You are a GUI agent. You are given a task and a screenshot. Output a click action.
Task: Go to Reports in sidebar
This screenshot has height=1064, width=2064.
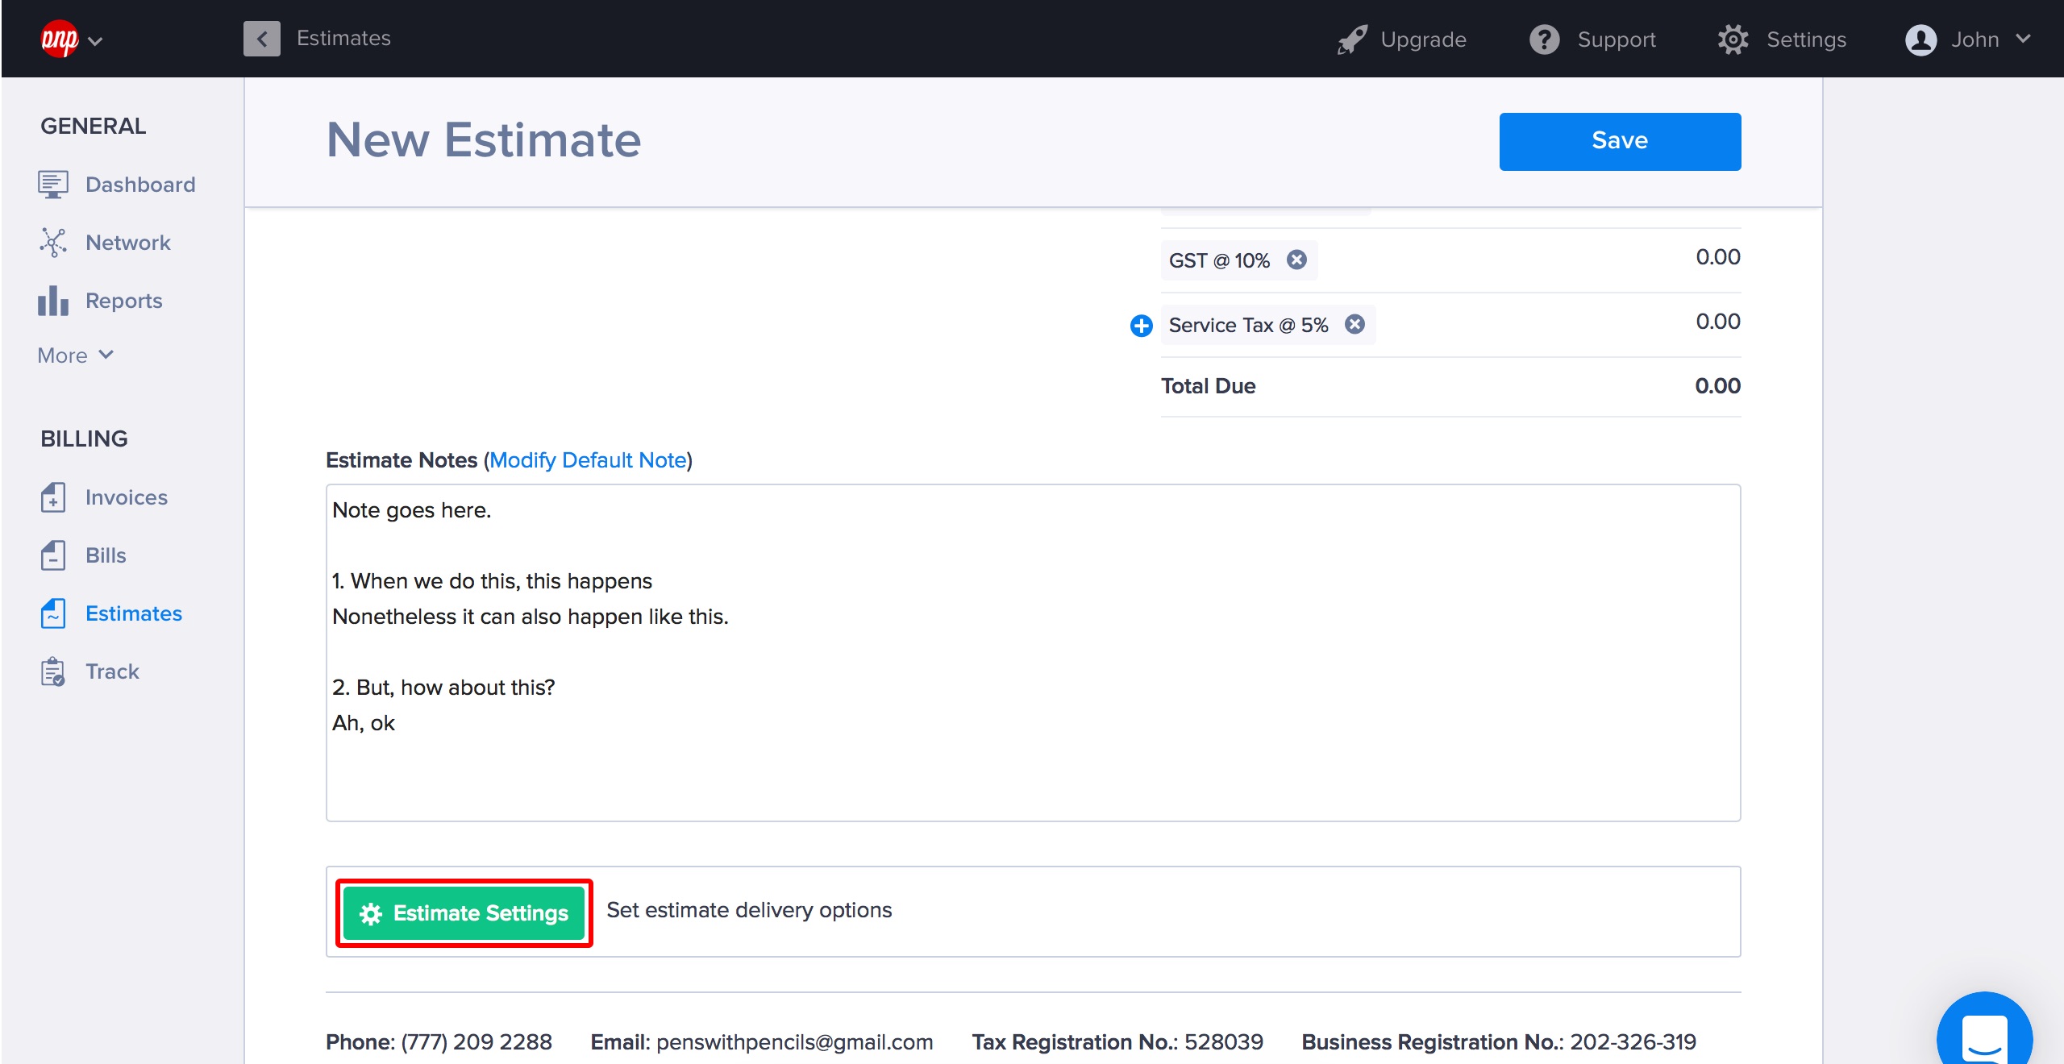click(x=123, y=301)
